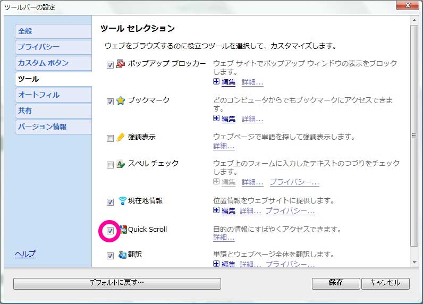Uncheck the ポップアップ ブロッカー checkbox

[x=110, y=65]
